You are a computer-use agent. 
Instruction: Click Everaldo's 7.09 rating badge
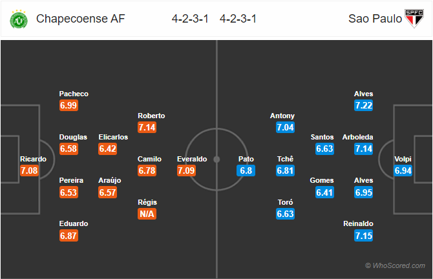(186, 170)
